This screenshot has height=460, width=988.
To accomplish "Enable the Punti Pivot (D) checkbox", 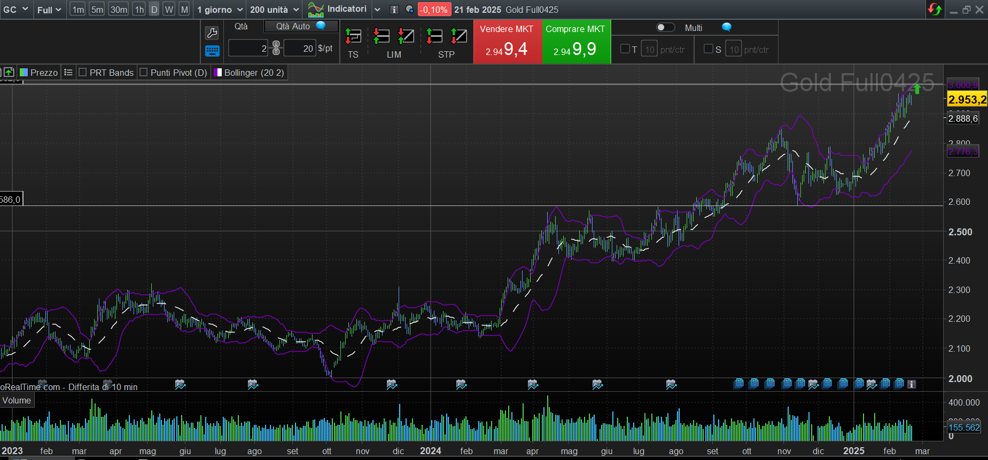I will [x=144, y=73].
